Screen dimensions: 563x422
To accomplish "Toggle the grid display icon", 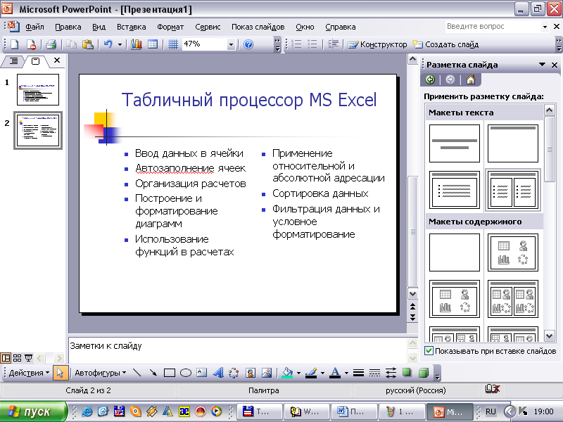I will click(x=173, y=44).
